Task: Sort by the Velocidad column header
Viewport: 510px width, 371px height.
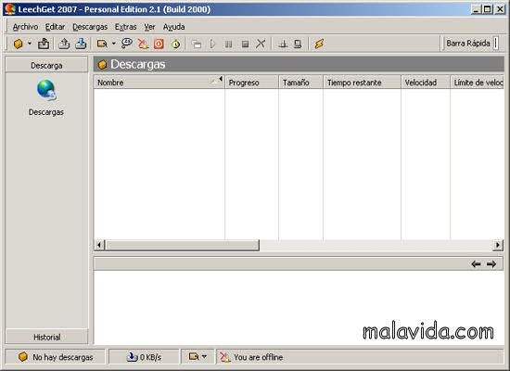Action: [426, 83]
